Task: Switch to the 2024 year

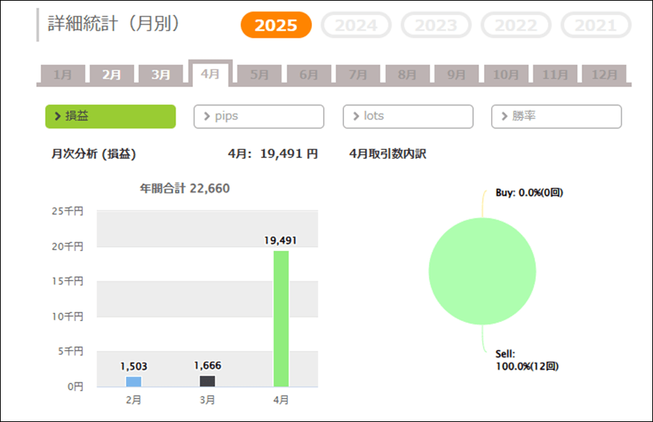Action: [356, 25]
